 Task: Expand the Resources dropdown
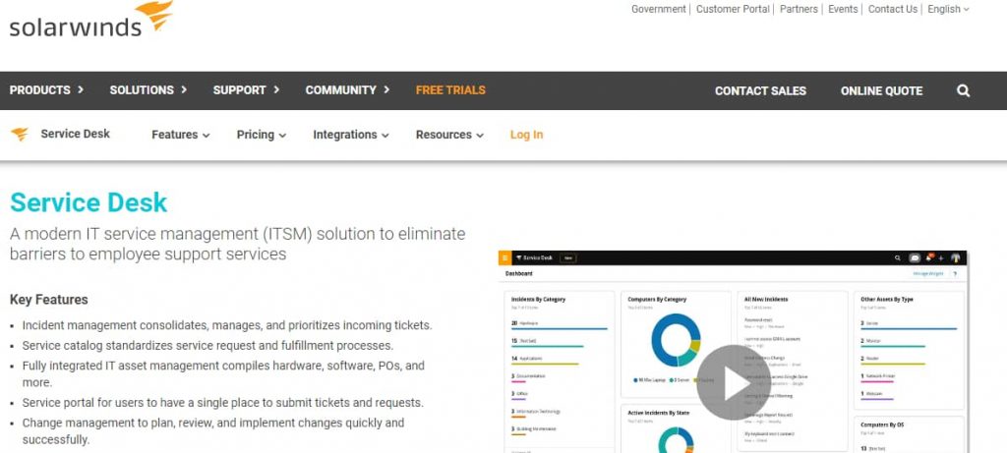click(449, 135)
